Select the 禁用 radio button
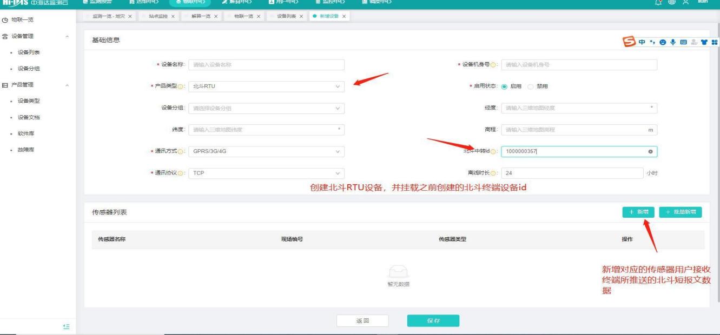720x335 pixels. tap(530, 87)
